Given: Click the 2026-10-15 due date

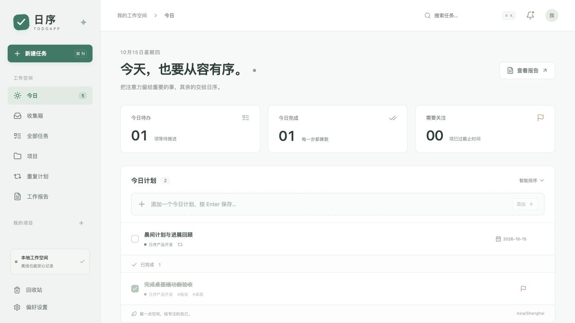Looking at the screenshot, I should 515,239.
